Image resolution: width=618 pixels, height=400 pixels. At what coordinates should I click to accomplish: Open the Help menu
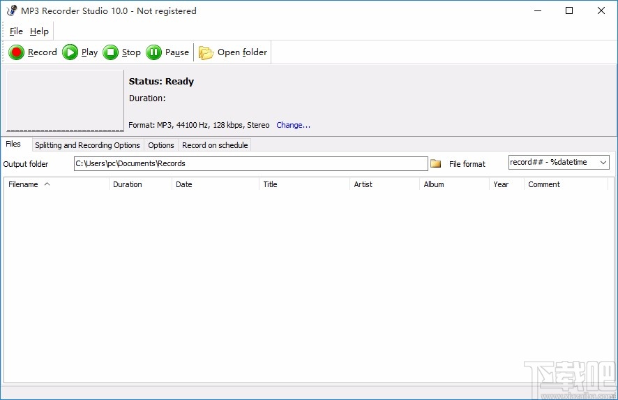[x=39, y=31]
